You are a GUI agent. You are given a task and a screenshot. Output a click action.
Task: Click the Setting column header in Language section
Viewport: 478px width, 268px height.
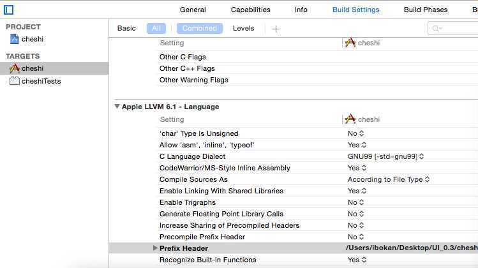tap(172, 119)
